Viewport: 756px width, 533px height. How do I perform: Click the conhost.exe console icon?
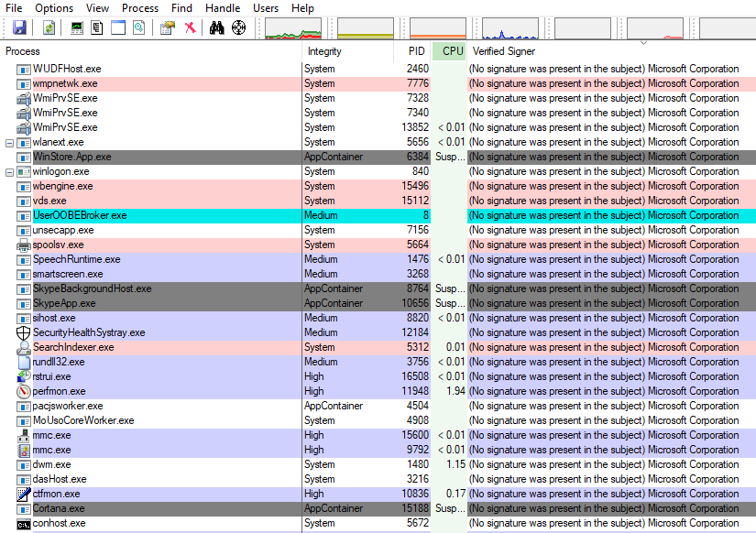click(23, 524)
